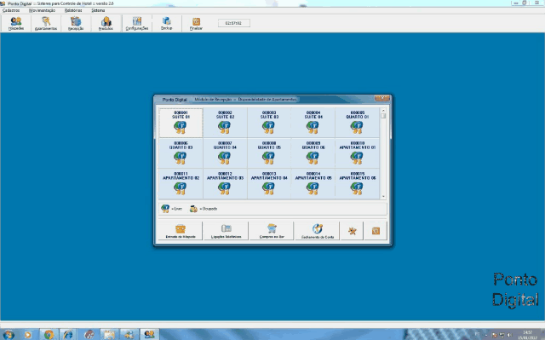Open Configurações from the toolbar
545x340 pixels.
137,23
